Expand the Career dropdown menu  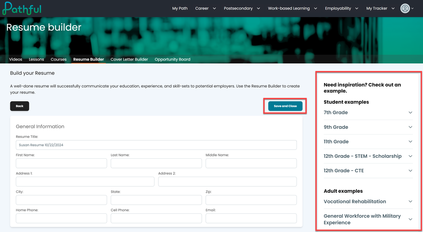coord(206,8)
